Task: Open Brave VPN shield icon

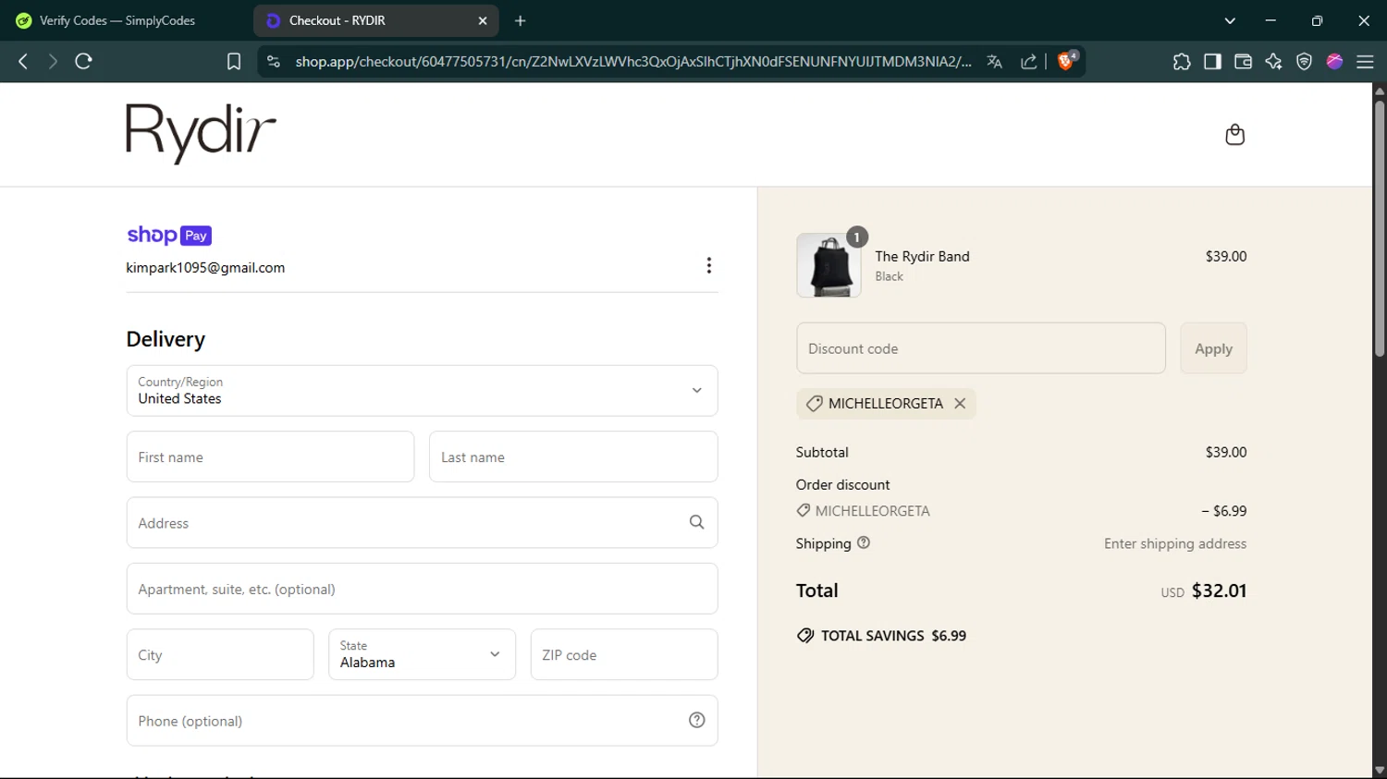Action: (x=1304, y=61)
